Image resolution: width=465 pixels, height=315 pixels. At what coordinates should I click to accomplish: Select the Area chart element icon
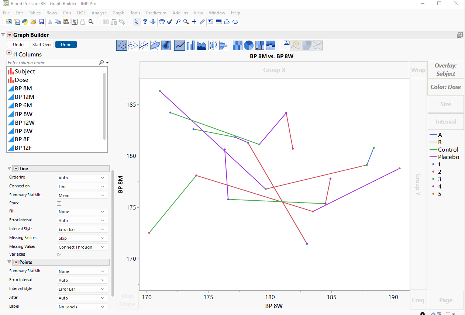202,45
